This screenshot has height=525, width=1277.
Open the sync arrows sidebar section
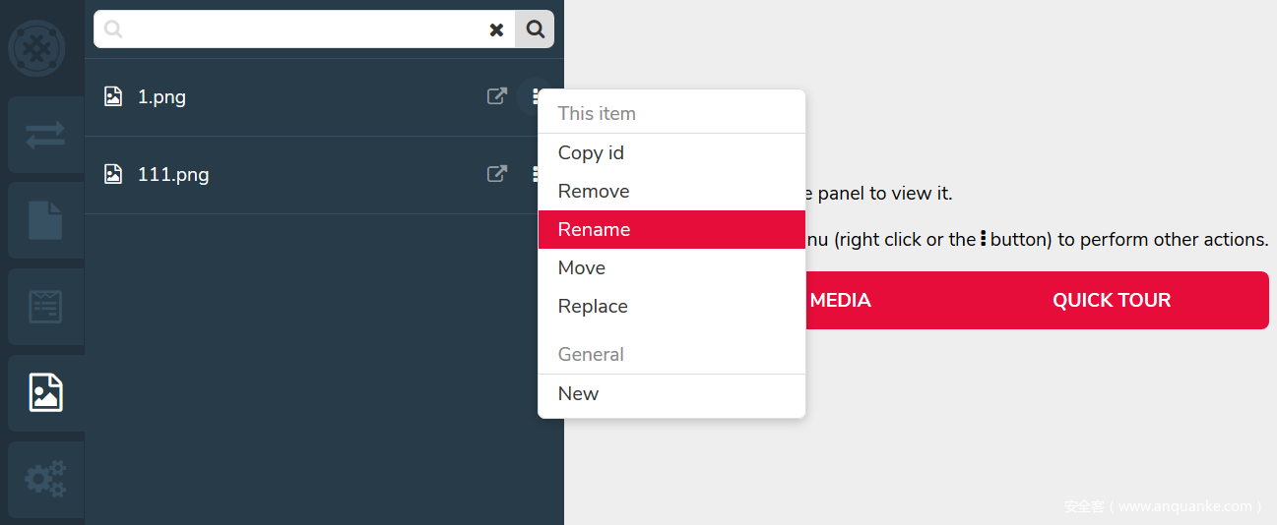[45, 135]
